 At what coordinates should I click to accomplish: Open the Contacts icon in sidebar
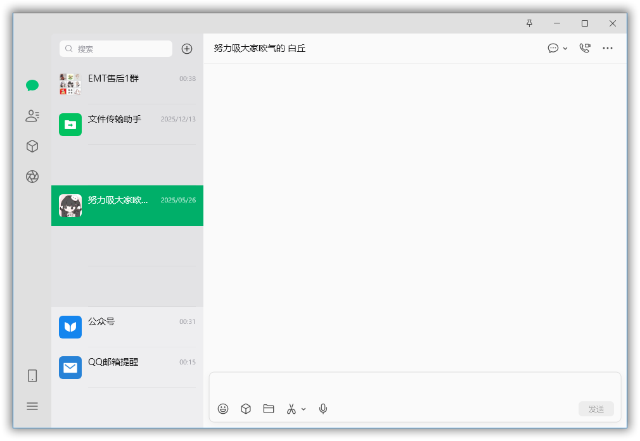tap(32, 116)
